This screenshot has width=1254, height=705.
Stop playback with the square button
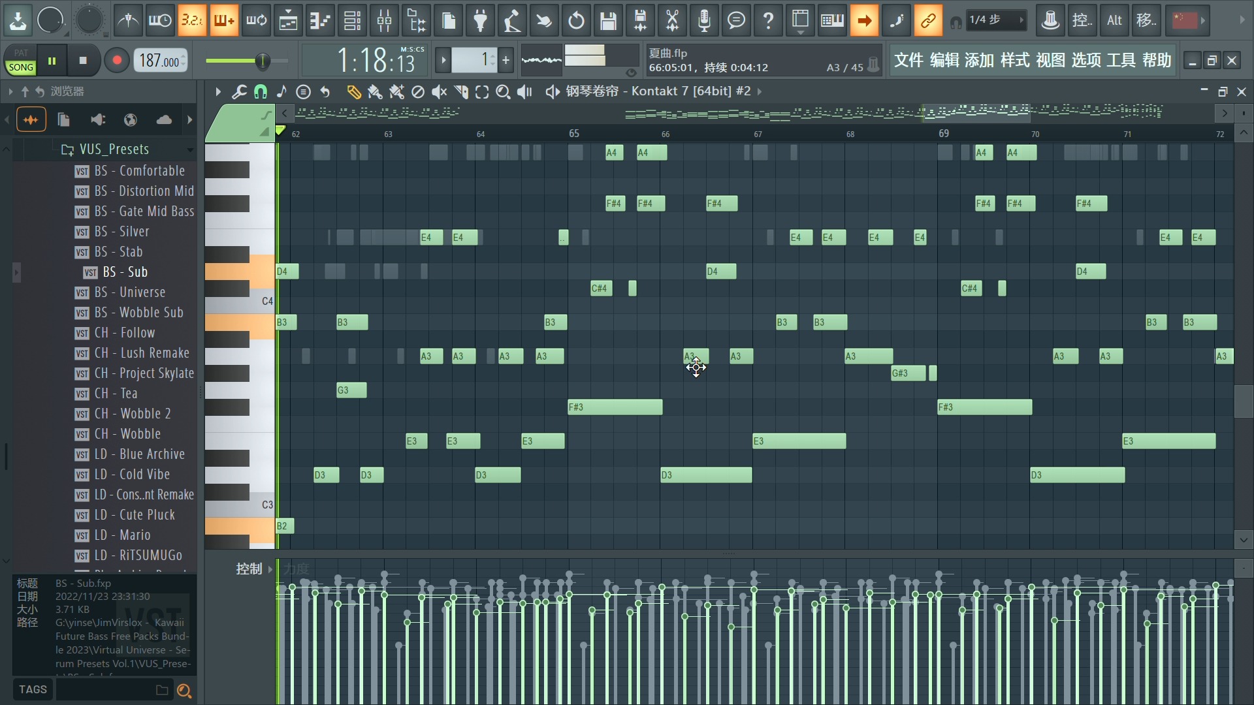[83, 61]
